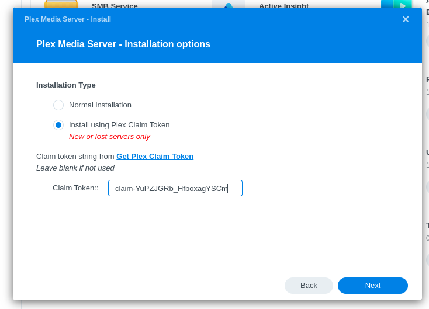Click into the Claim Token input field
Screen dimensions: 429x309
pos(175,188)
